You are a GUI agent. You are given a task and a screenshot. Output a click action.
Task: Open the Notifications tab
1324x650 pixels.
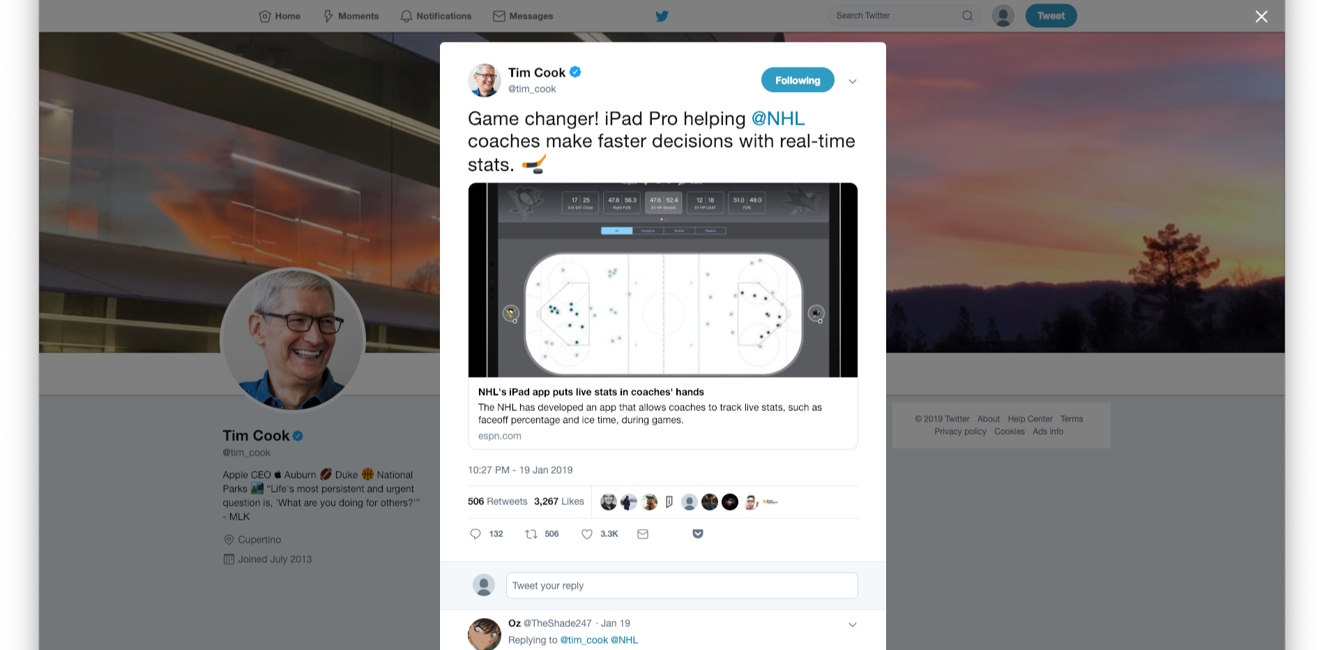436,16
